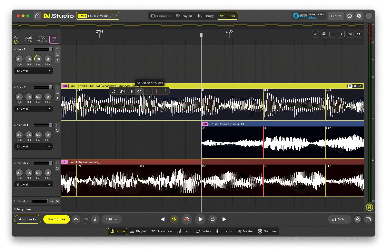Image resolution: width=387 pixels, height=251 pixels.
Task: Open the Edit dropdown menu
Action: [112, 219]
